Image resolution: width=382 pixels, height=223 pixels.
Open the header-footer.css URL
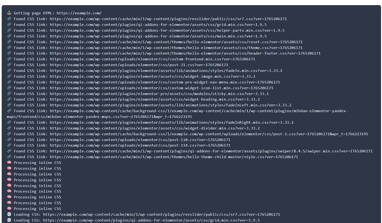[185, 53]
